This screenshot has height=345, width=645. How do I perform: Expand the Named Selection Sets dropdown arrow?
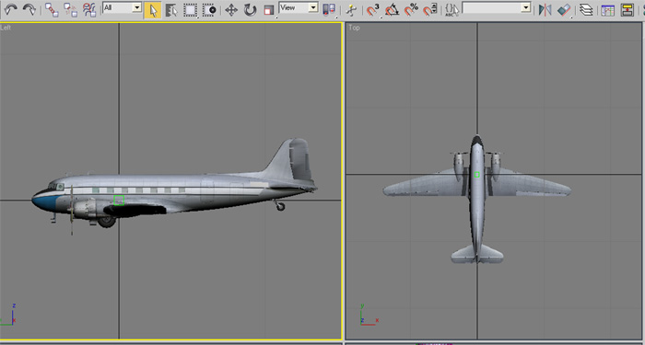click(526, 7)
